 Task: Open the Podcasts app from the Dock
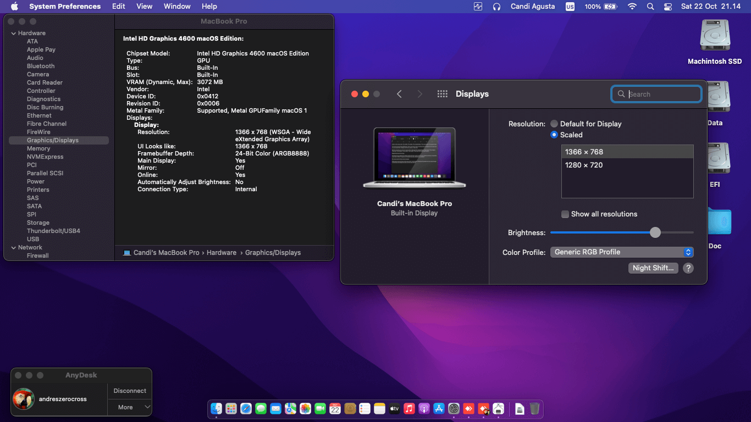pyautogui.click(x=424, y=409)
